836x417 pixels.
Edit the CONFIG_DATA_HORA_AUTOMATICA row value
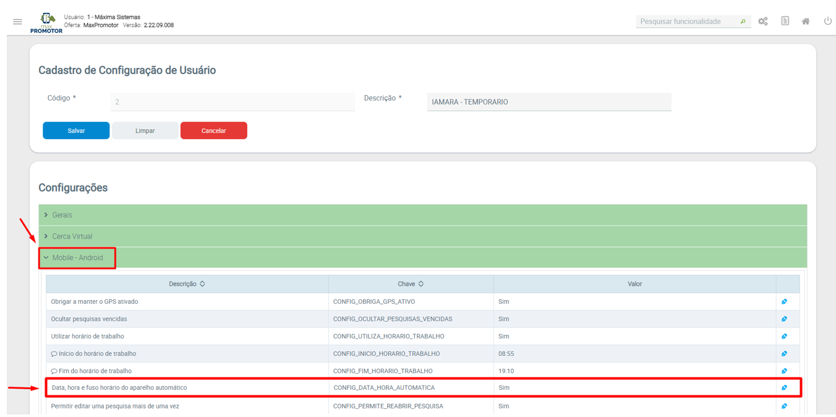[784, 387]
